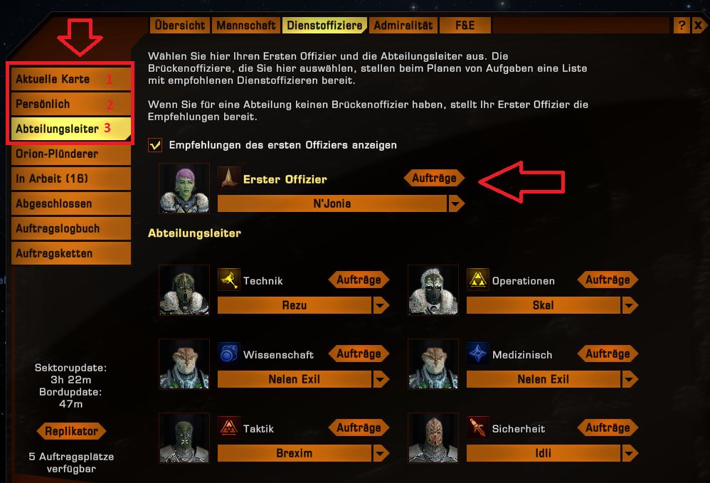Click the Operationen department triangle icon
The width and height of the screenshot is (710, 483).
[x=477, y=280]
